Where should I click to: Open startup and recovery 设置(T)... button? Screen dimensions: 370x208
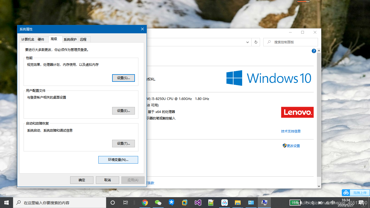[x=124, y=143]
